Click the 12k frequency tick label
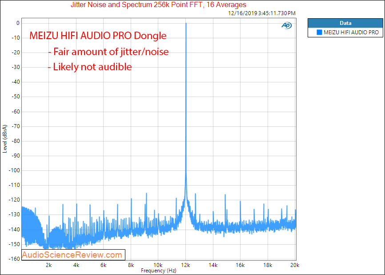Screen dimensions: 385x275 (x=186, y=265)
